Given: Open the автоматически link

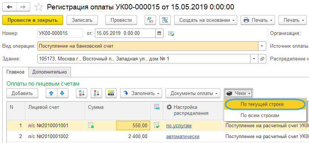Looking at the screenshot, I should (x=183, y=136).
